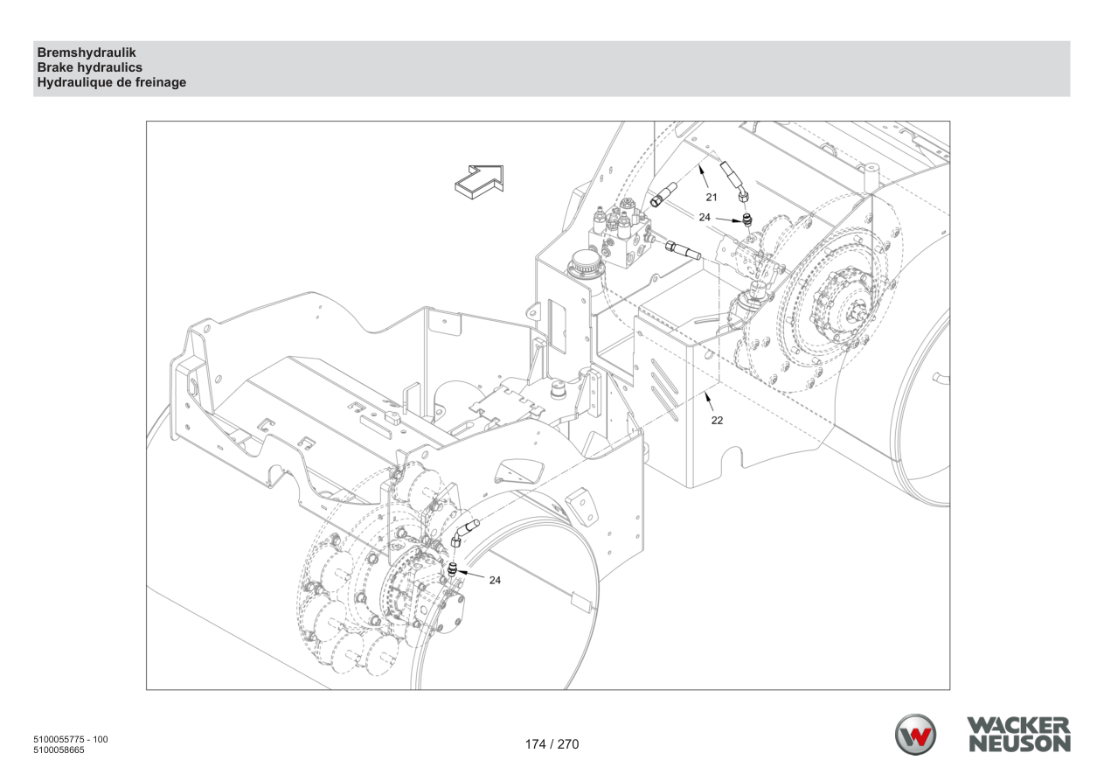
Task: Click part callout number 22
Action: click(717, 420)
